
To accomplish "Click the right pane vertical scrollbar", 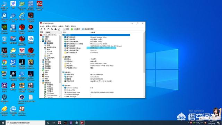I will pos(144,52).
